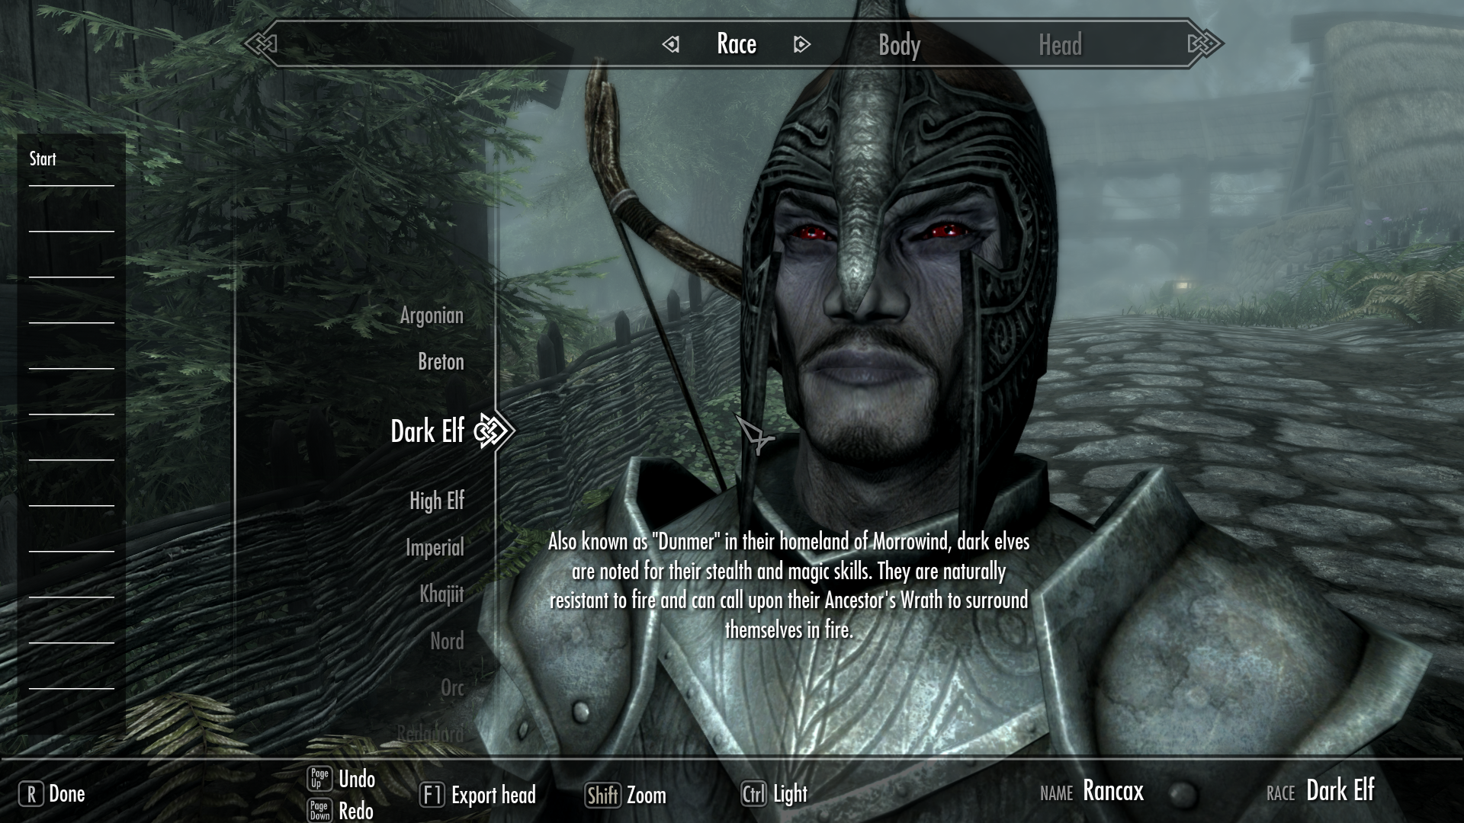Select the Body tab
The width and height of the screenshot is (1464, 823).
point(898,44)
